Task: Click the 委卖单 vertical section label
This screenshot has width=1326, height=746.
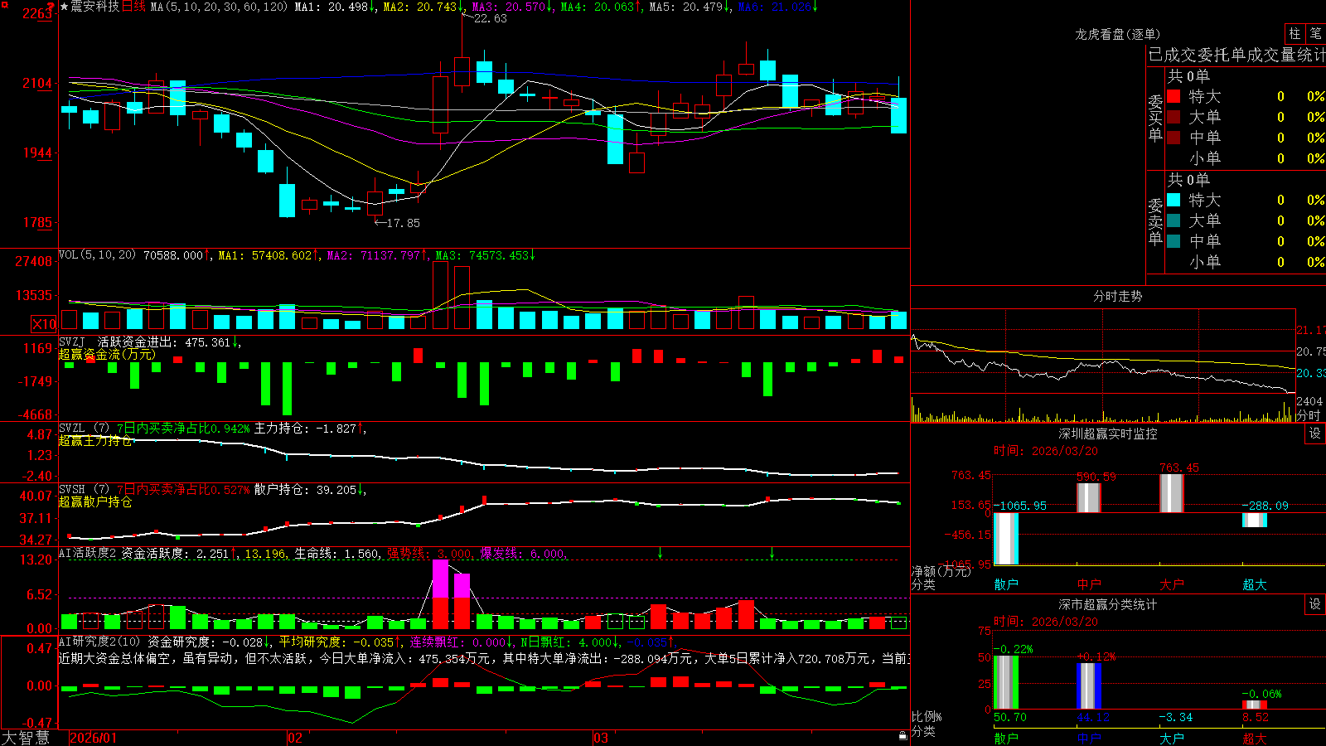Action: (x=1155, y=222)
